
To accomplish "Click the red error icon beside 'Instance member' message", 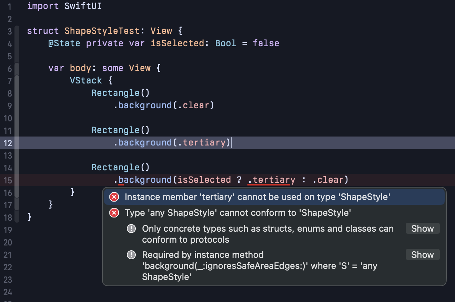I will [114, 197].
